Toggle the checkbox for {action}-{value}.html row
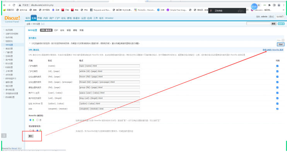 point(277,104)
